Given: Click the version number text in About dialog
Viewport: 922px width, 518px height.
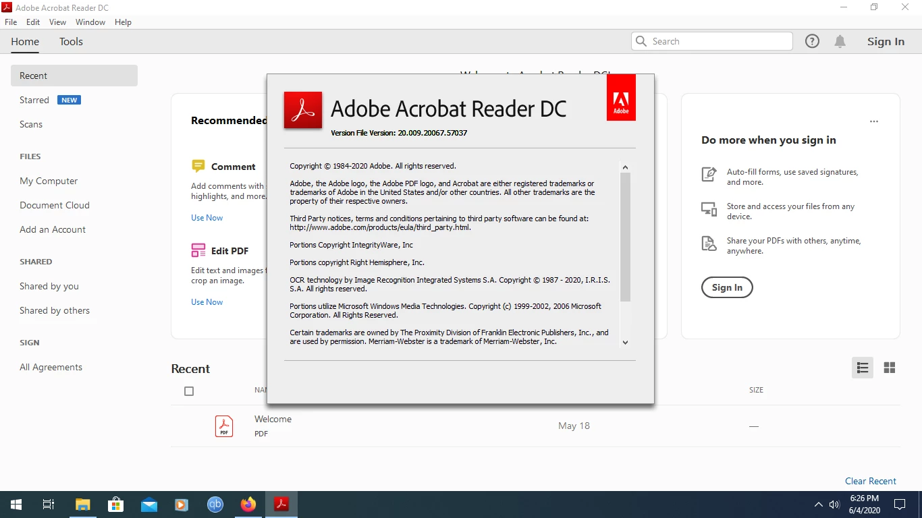Looking at the screenshot, I should (x=399, y=133).
